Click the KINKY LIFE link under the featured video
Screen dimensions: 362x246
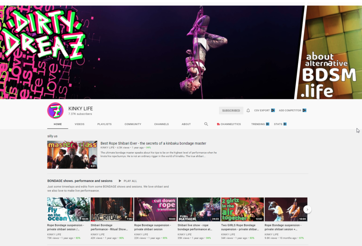pos(107,148)
